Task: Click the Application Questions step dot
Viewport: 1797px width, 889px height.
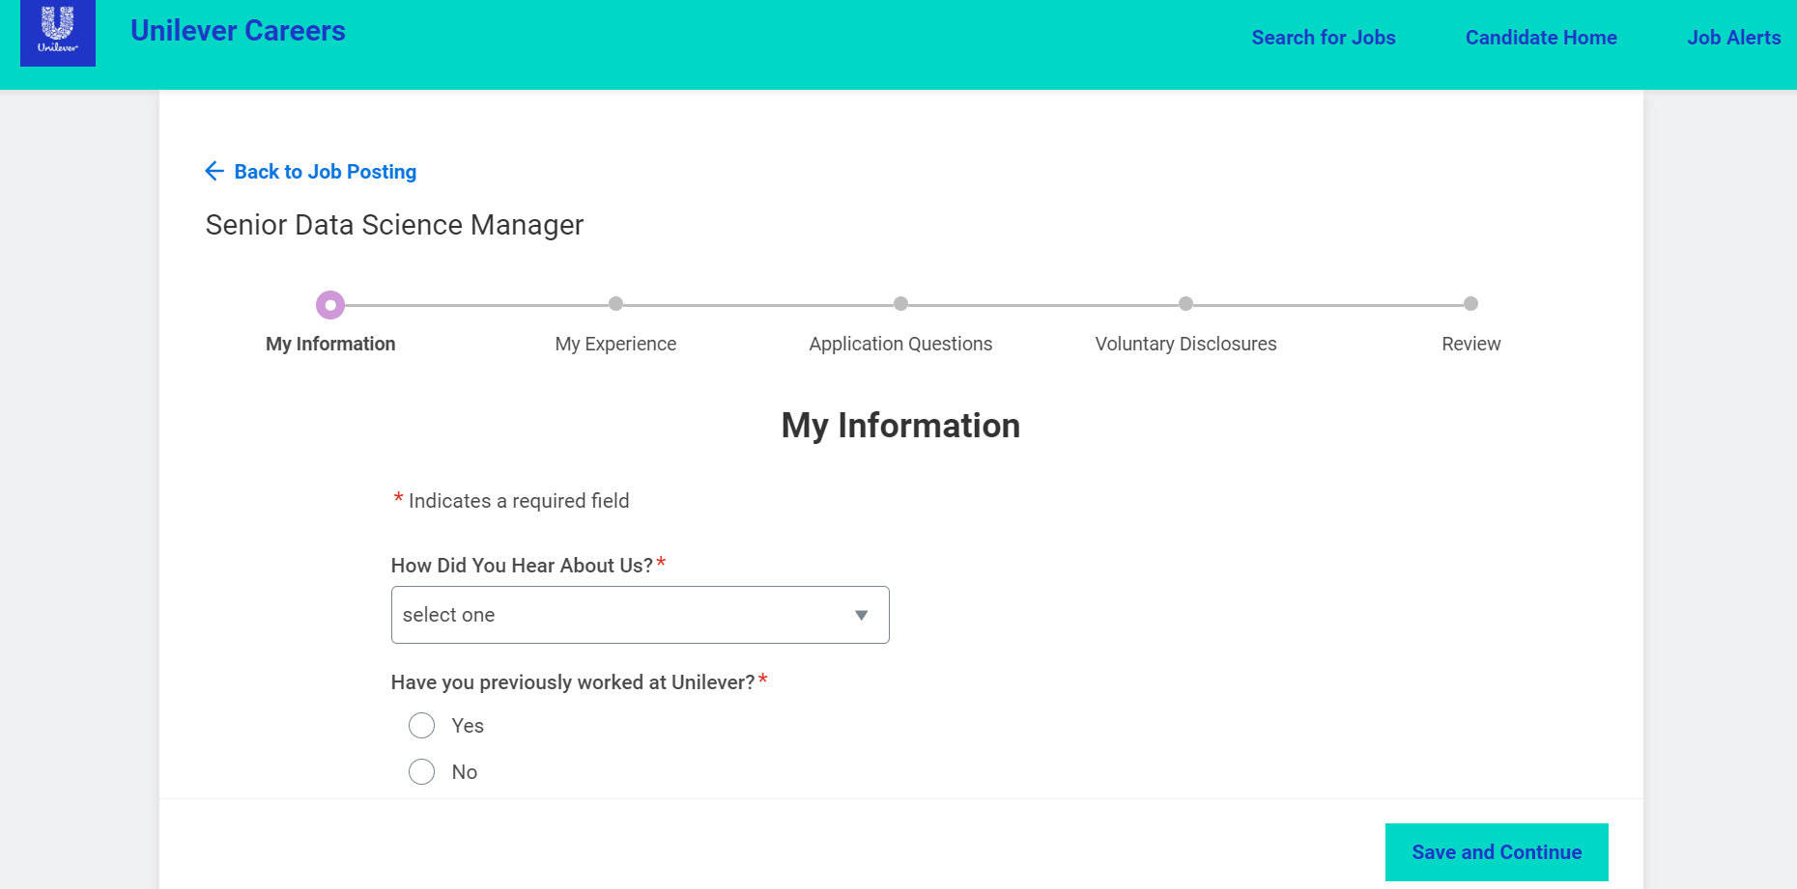Action: (900, 304)
